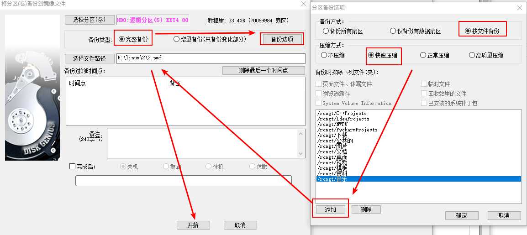Screen dimensions: 527x235
Task: Select 正常压缩 compression option
Action: pos(435,55)
